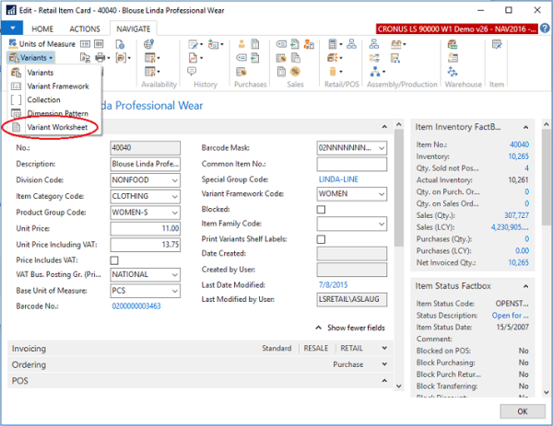
Task: Click the globe icon in Availability group
Action: tap(148, 44)
